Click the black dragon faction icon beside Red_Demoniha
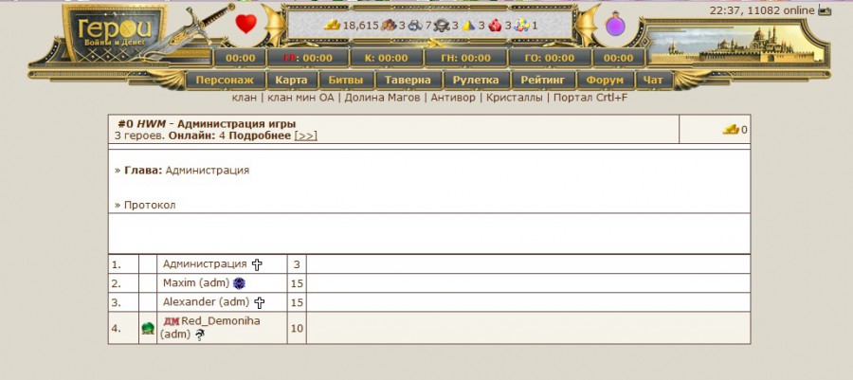Viewport: 853px width, 380px height. (200, 335)
